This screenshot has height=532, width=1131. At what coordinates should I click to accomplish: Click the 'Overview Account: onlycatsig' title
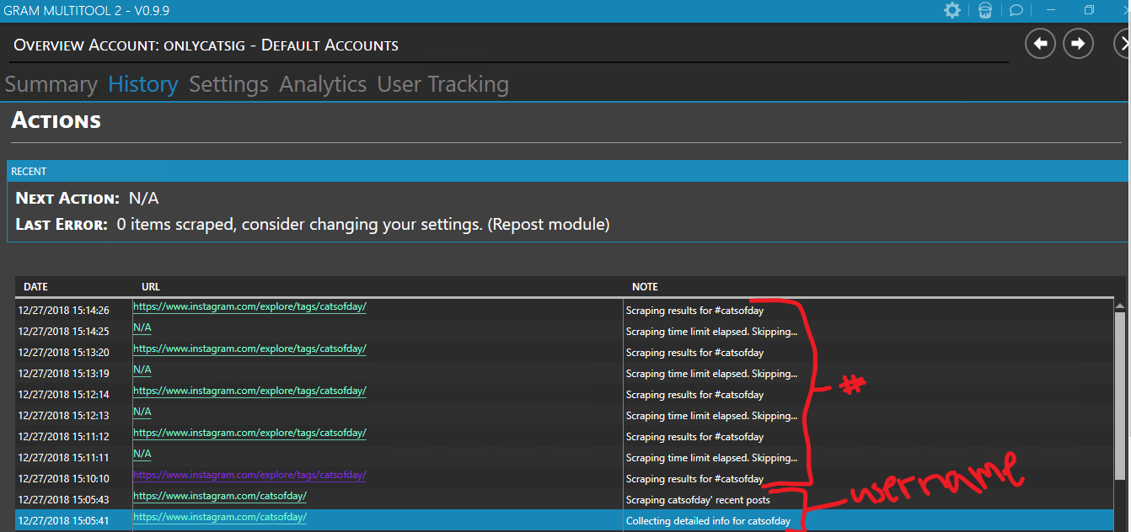point(206,45)
